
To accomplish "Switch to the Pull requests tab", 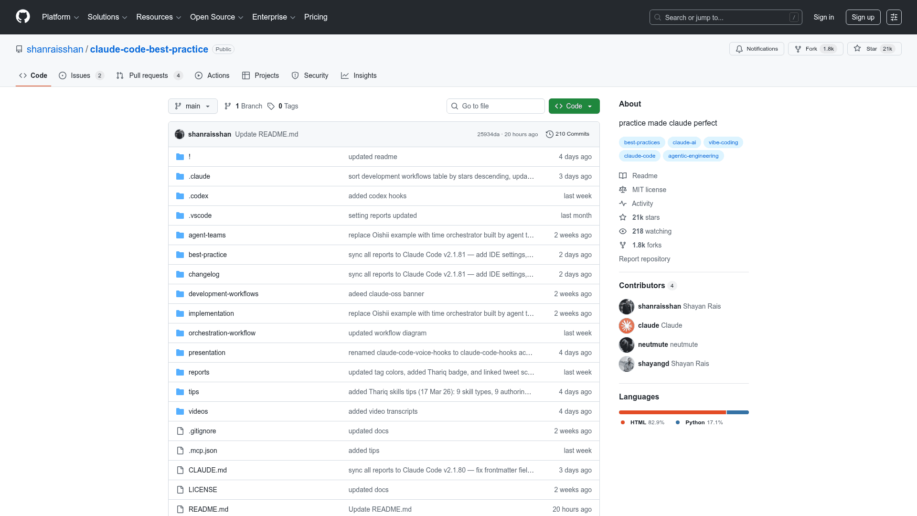I will [x=149, y=75].
